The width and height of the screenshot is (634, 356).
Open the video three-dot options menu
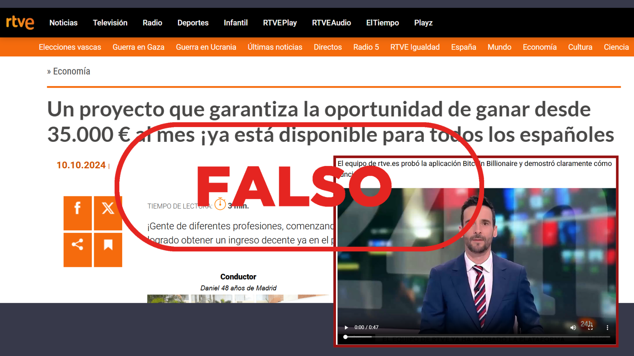607,327
